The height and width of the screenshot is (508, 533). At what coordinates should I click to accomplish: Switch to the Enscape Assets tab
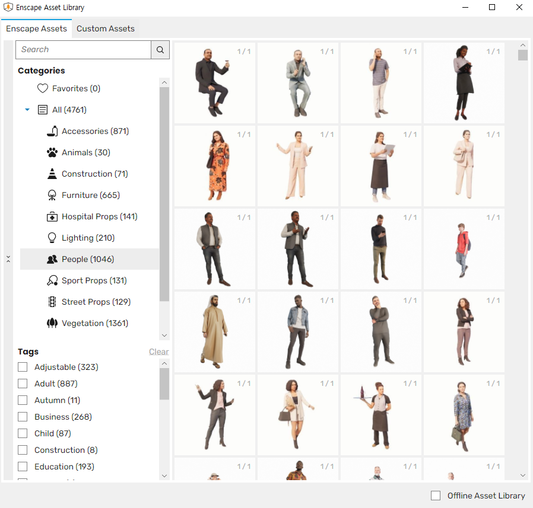click(x=36, y=28)
